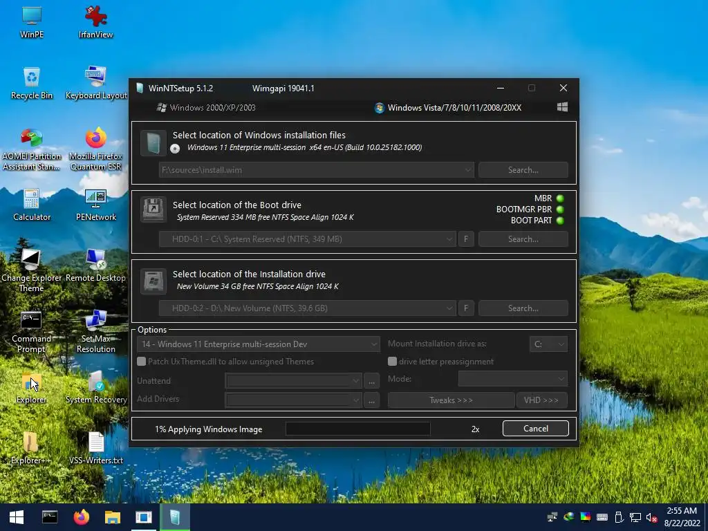The height and width of the screenshot is (531, 708).
Task: Expand the install.wim path dropdown
Action: pyautogui.click(x=468, y=170)
